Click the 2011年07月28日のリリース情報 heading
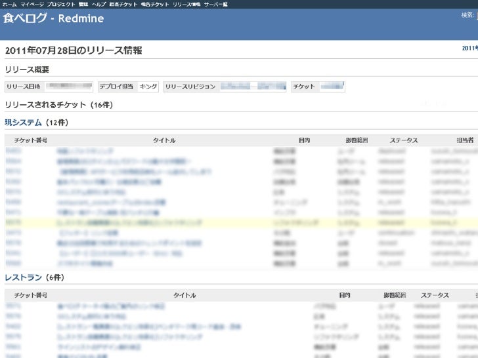Screen dimensions: 478x358 coord(74,50)
